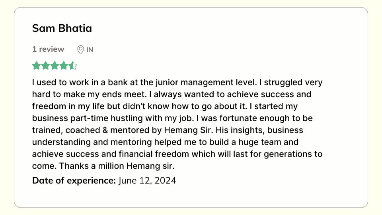Click the half-filled fifth rating star
Screen dimensions: 382x215
[x=73, y=66]
